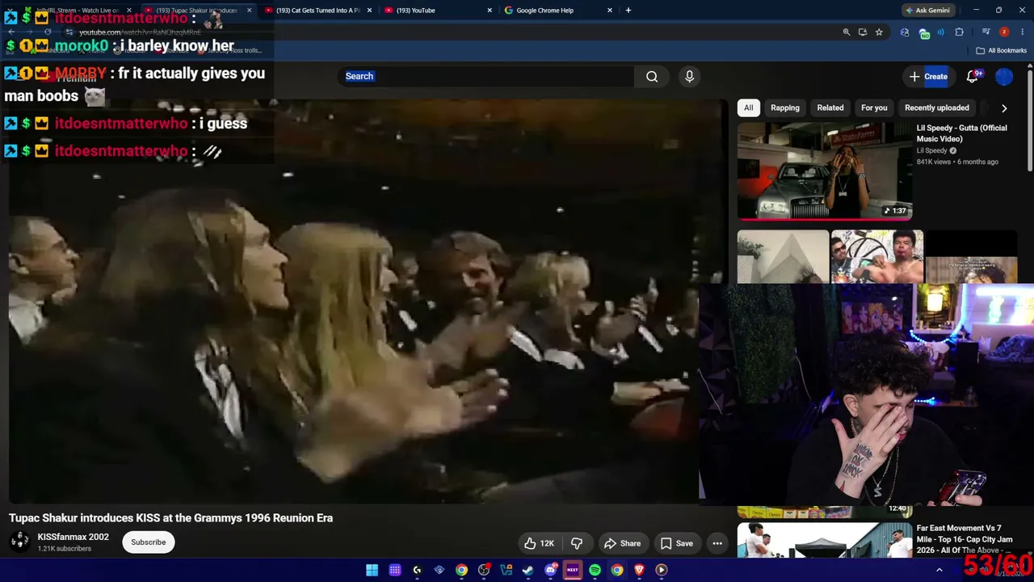The image size is (1034, 582).
Task: Click the install app icon in address bar
Action: tap(863, 32)
